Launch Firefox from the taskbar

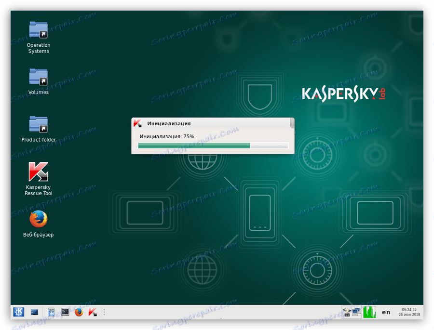[78, 312]
